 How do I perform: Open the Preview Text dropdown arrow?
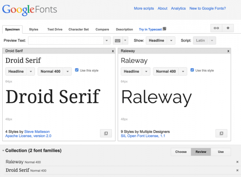click(x=107, y=41)
